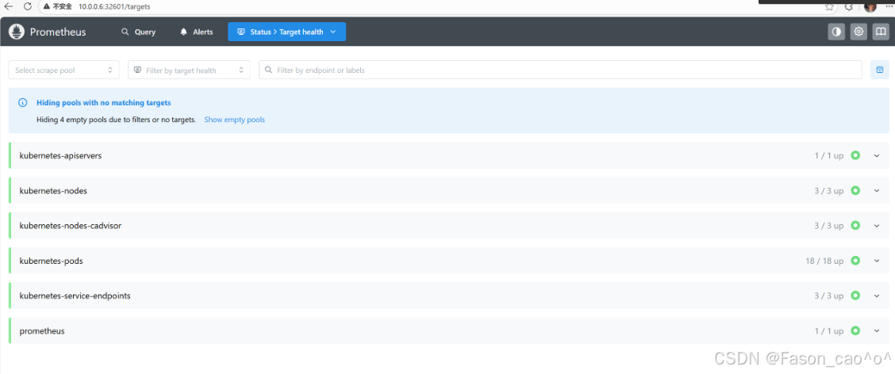Click the Show empty pools link

pos(235,120)
